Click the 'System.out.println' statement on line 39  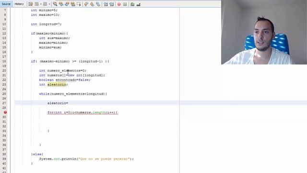(x=86, y=159)
